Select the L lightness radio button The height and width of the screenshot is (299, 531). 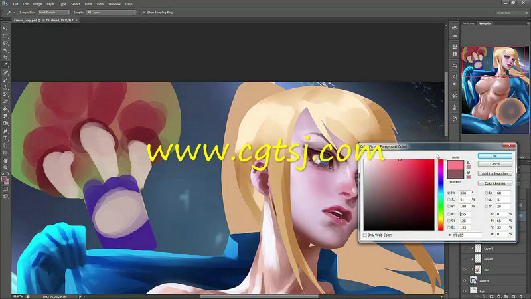(x=487, y=193)
